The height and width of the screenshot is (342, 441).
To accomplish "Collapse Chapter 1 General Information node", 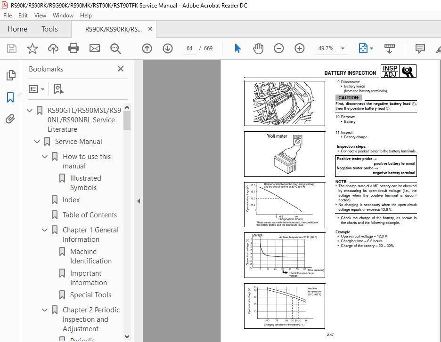I will 45,230.
